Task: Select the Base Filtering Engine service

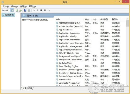Action: click(x=88, y=66)
